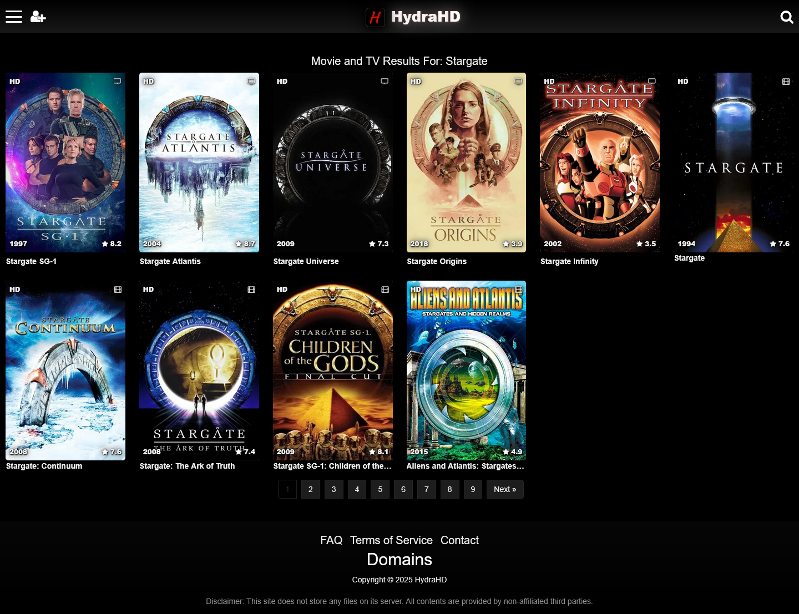The image size is (799, 614).
Task: Click TV series icon on Stargate Infinity poster
Action: [x=652, y=82]
